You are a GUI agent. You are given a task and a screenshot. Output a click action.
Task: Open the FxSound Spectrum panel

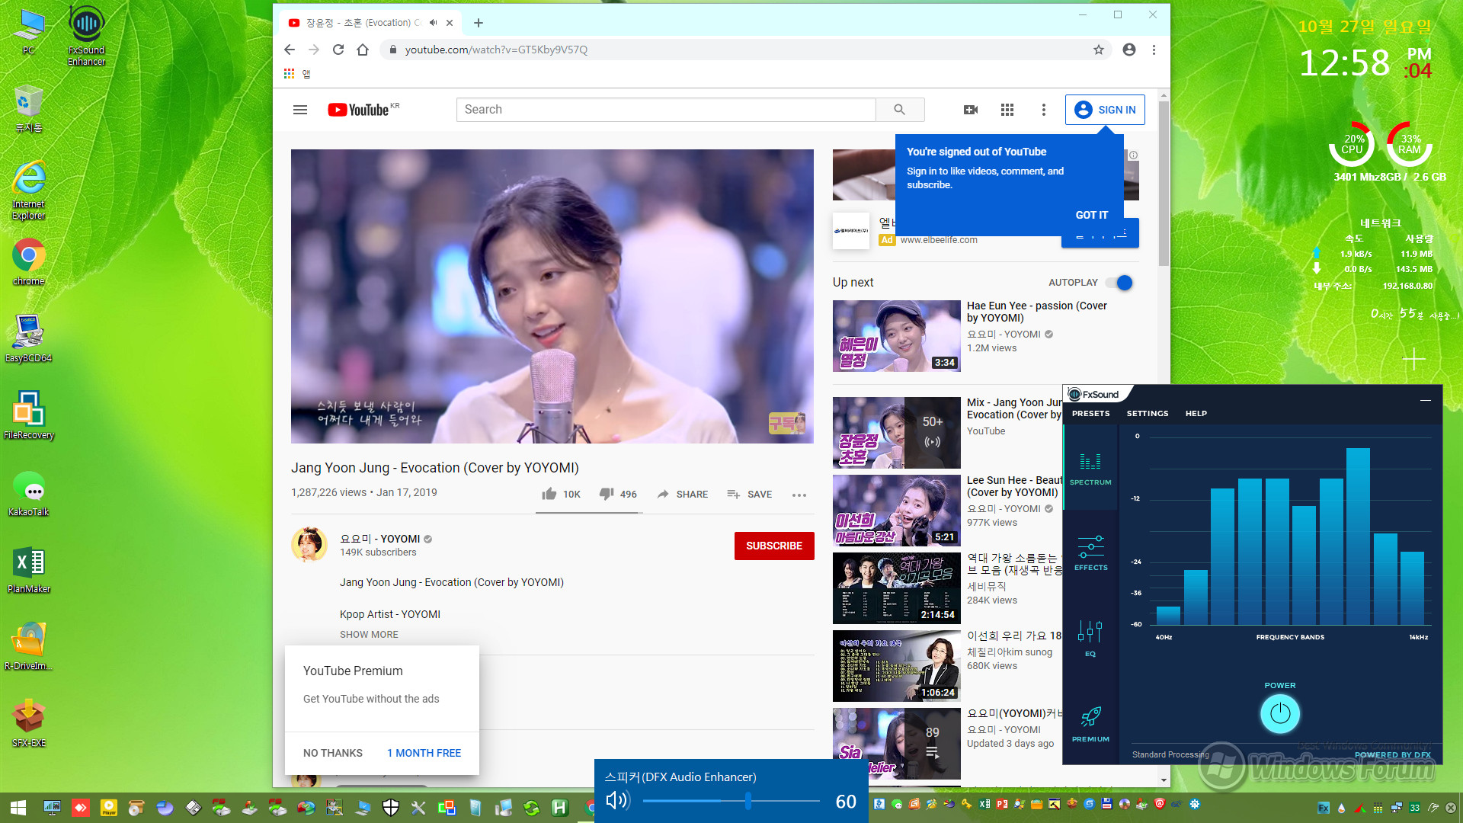point(1090,468)
